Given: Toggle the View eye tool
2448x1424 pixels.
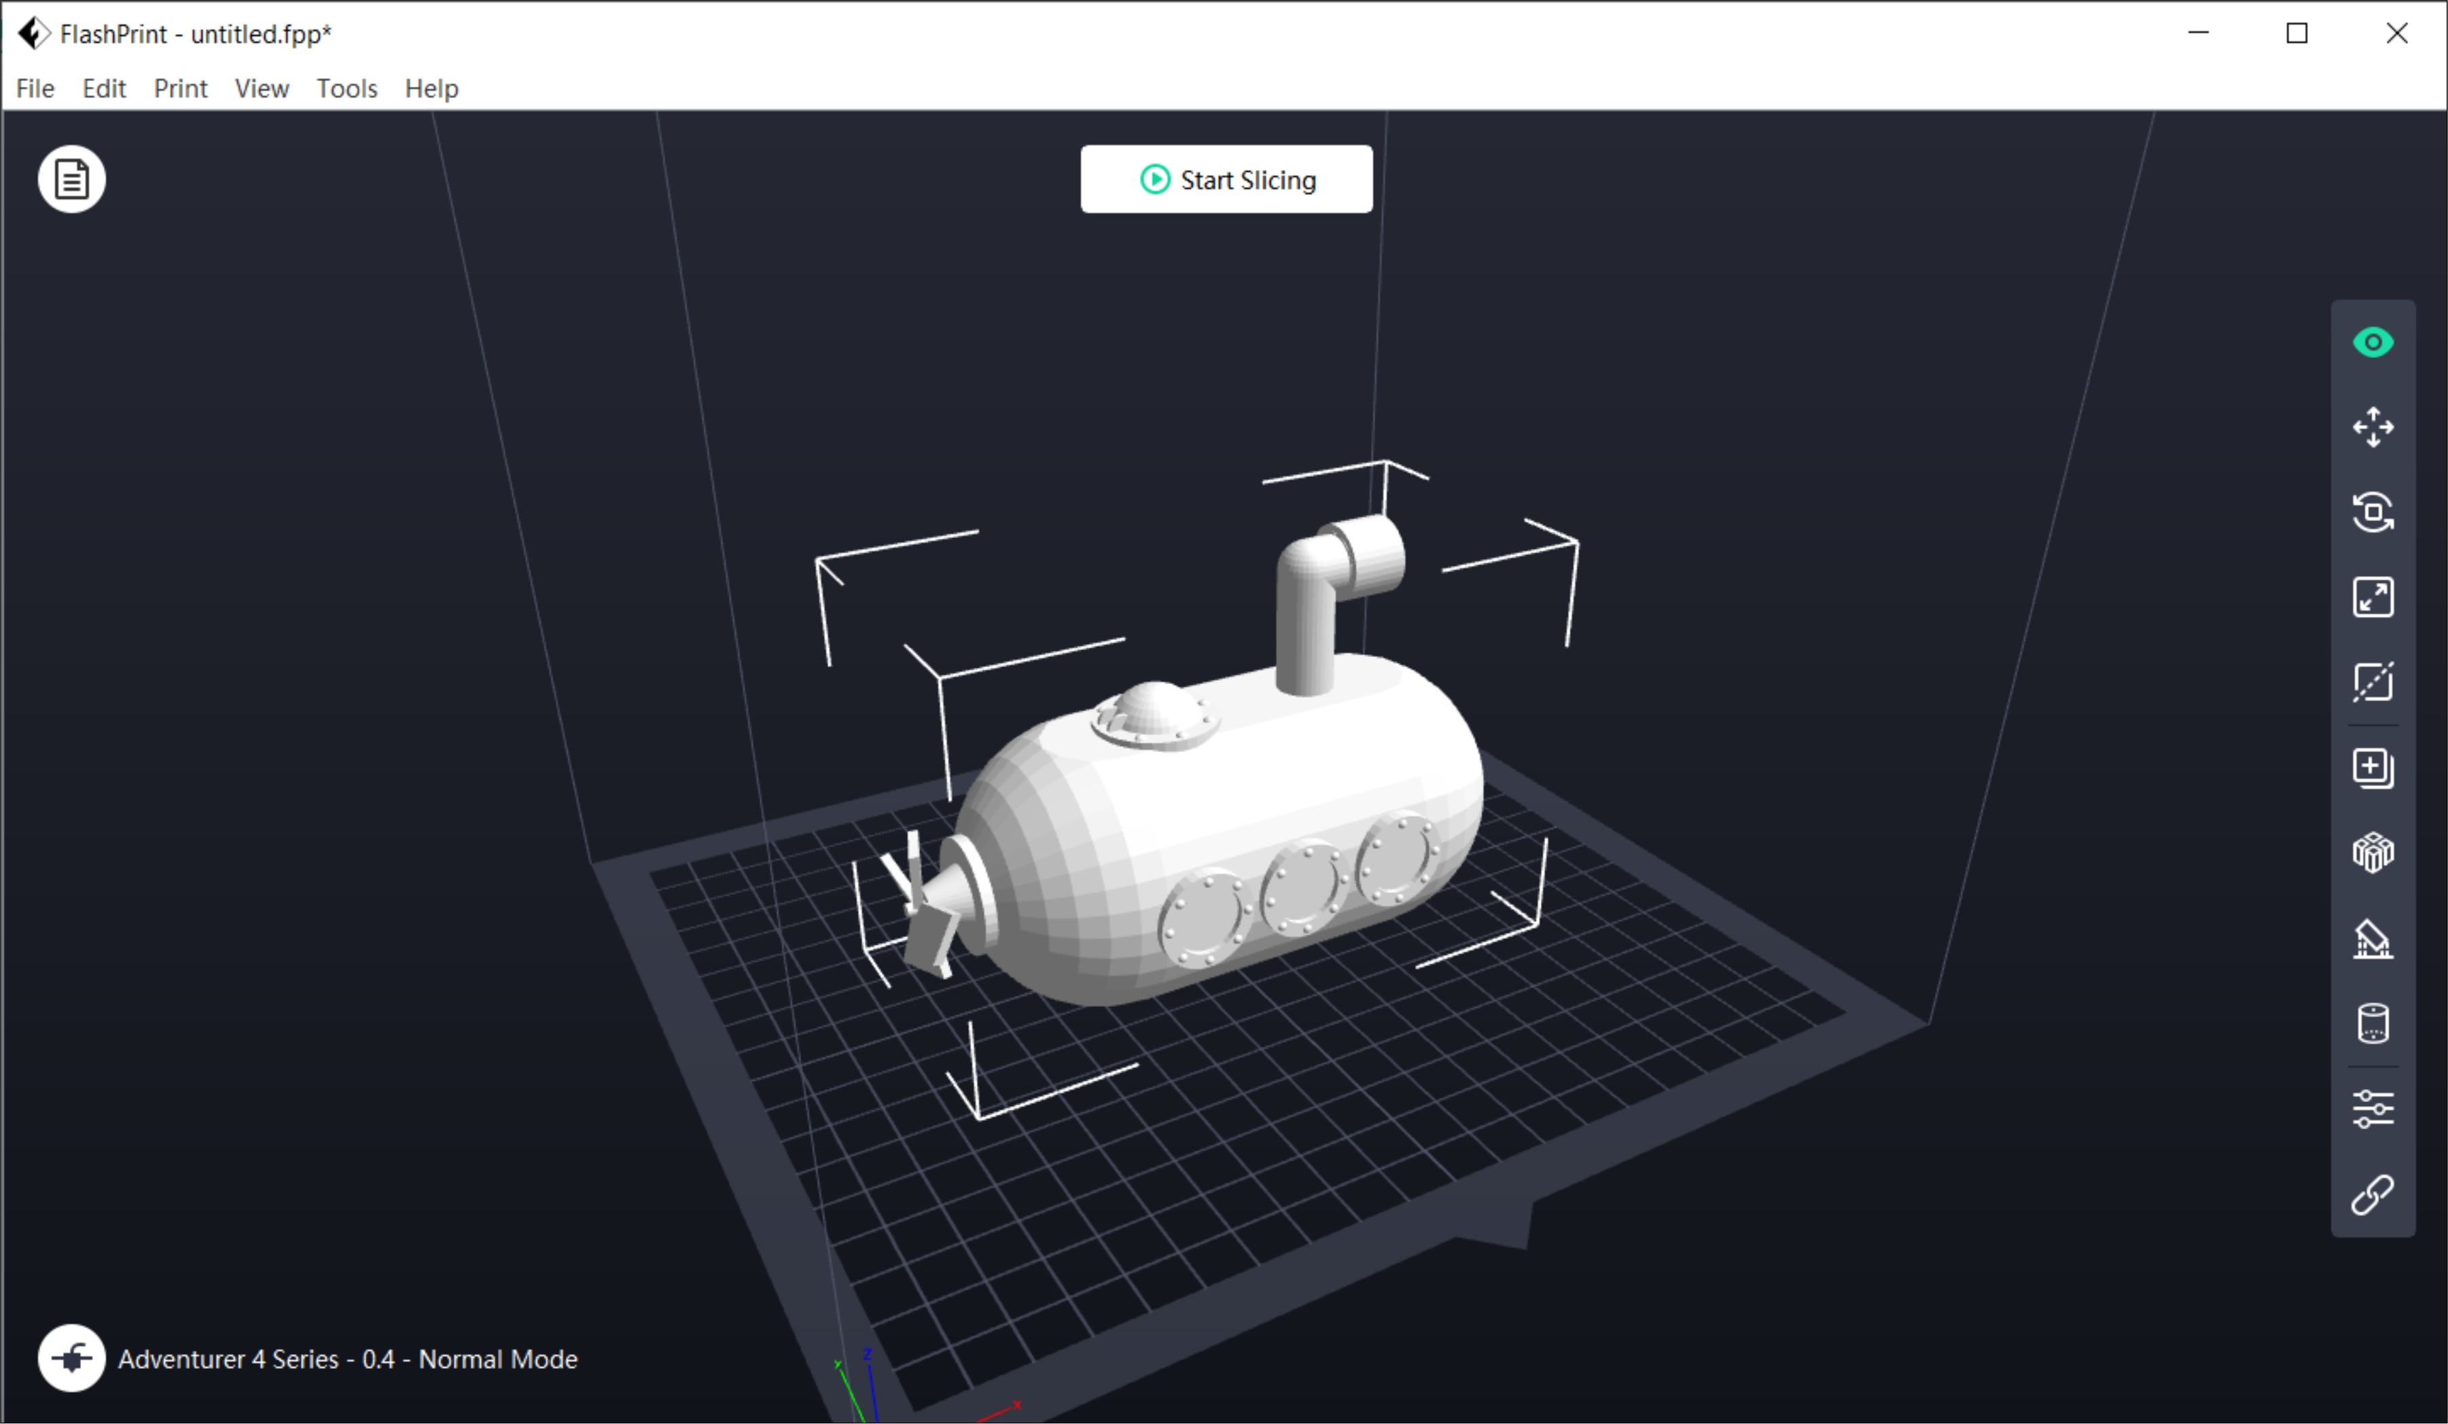Looking at the screenshot, I should 2373,341.
